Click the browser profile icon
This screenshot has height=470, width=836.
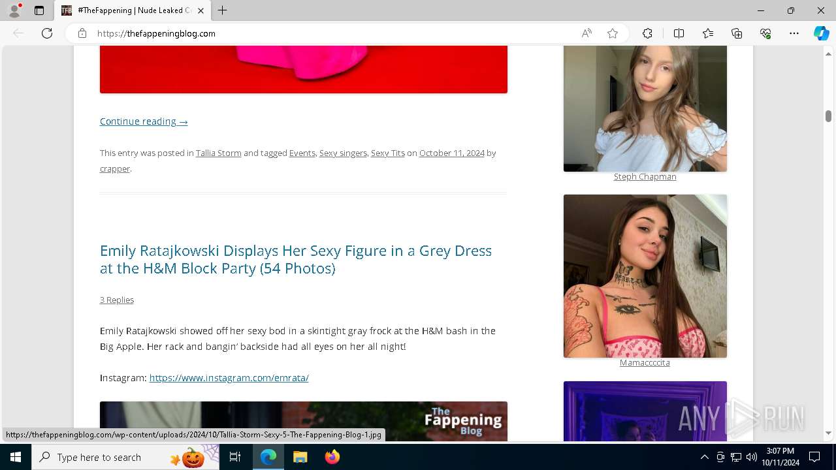click(14, 10)
